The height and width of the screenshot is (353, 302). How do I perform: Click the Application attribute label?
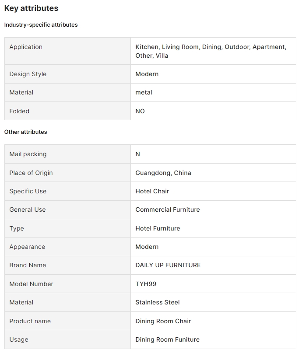[x=26, y=47]
